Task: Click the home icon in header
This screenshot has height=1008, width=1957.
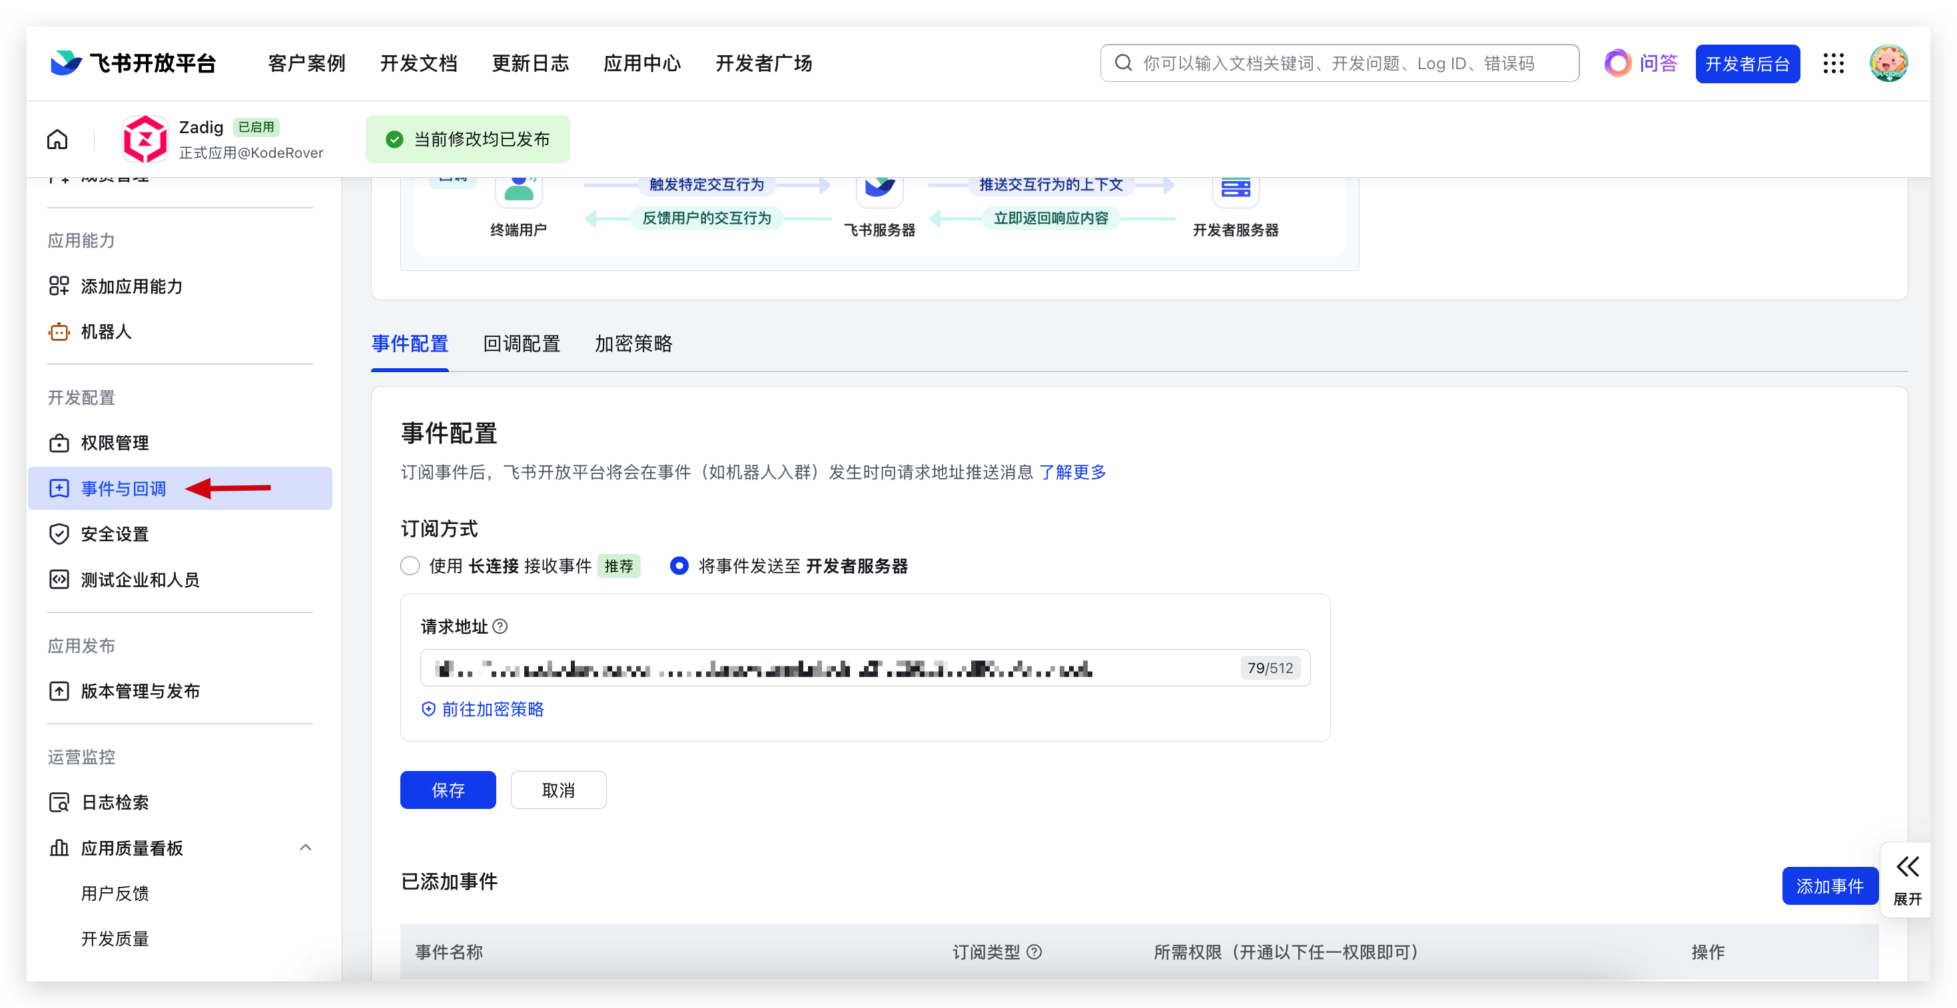Action: tap(57, 140)
